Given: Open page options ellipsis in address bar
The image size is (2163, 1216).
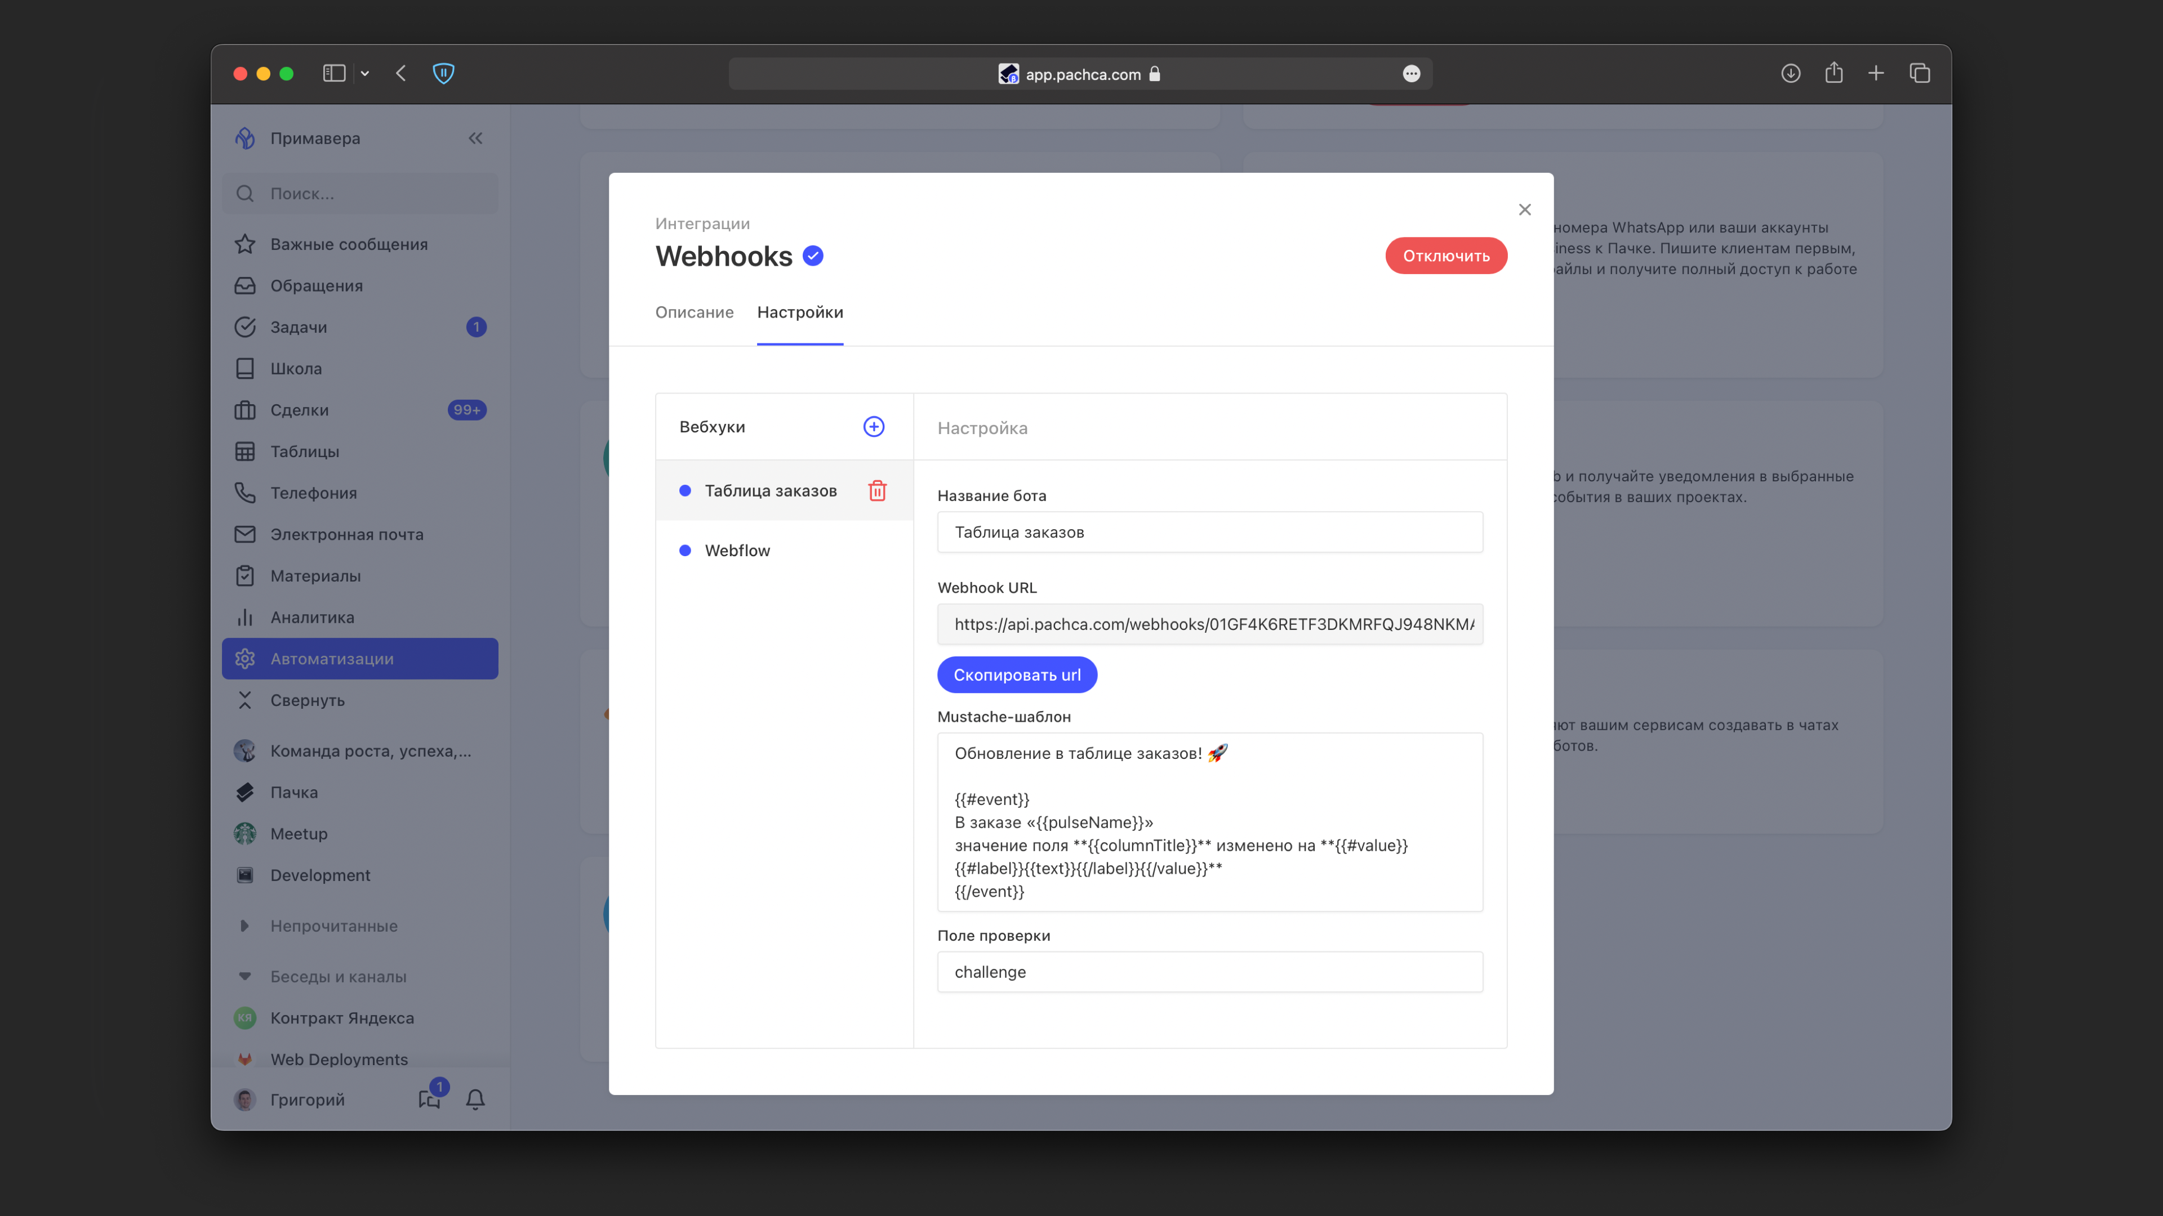Looking at the screenshot, I should point(1410,74).
